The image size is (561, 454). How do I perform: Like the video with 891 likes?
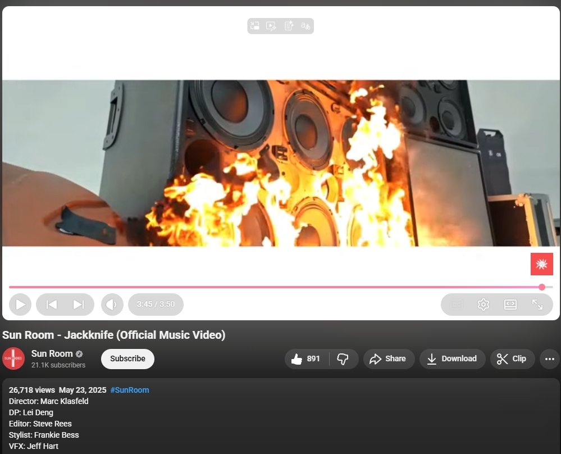(x=306, y=358)
